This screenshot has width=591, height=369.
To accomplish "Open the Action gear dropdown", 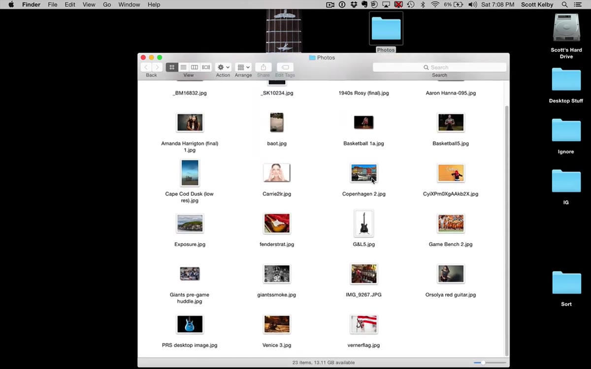I will [x=223, y=67].
